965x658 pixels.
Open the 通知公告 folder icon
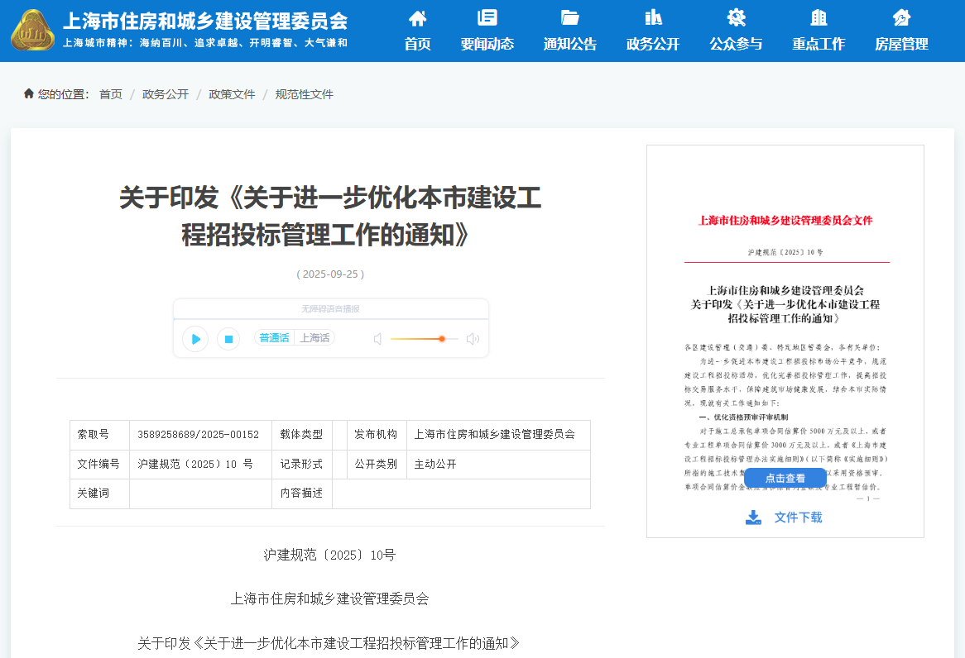coord(569,16)
